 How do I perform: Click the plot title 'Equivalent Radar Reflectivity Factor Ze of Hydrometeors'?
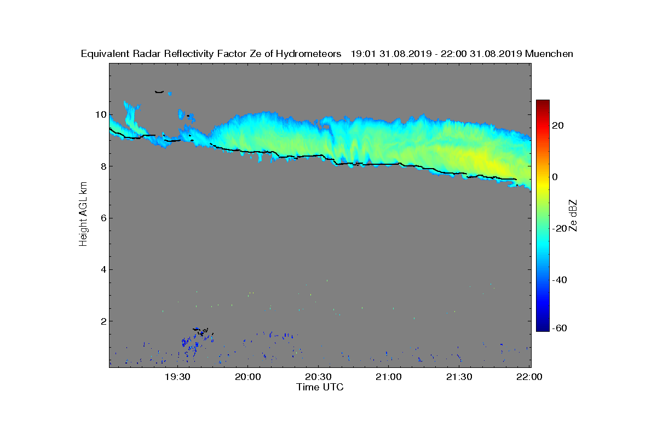(x=211, y=54)
